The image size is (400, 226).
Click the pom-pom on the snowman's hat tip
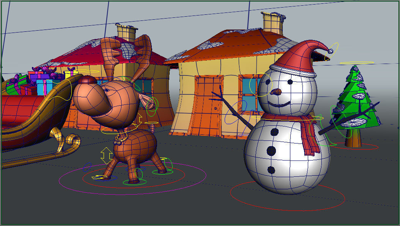tap(330, 51)
